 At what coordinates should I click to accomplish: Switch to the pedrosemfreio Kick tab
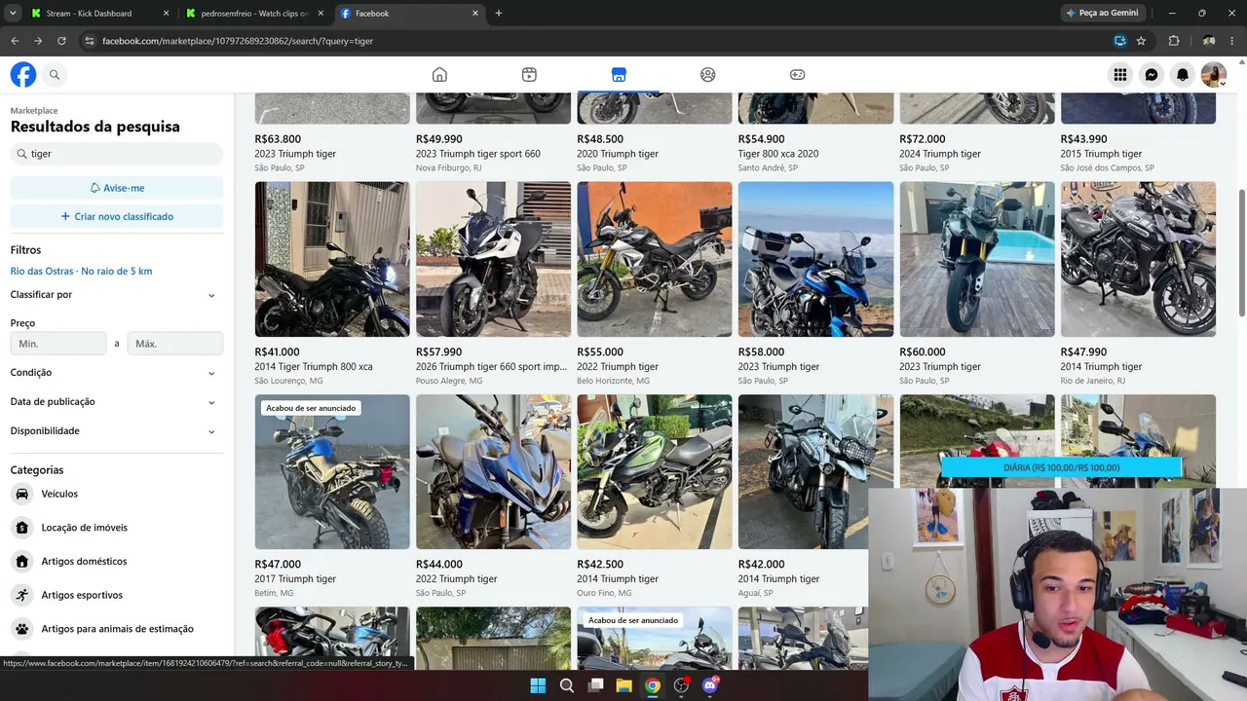[x=255, y=14]
